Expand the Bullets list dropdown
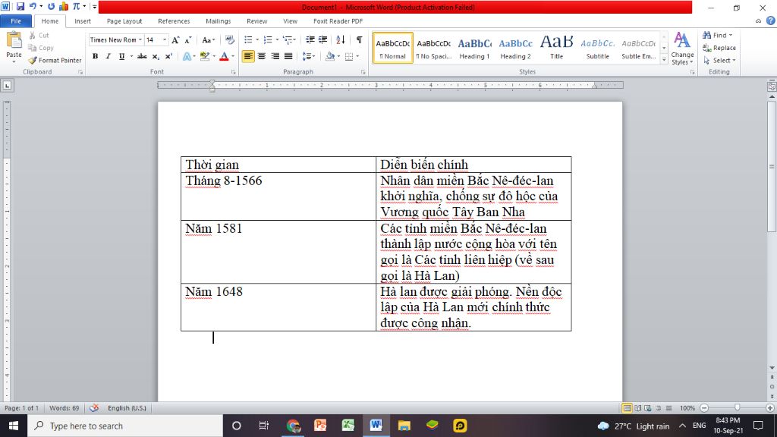This screenshot has width=777, height=437. [x=257, y=39]
